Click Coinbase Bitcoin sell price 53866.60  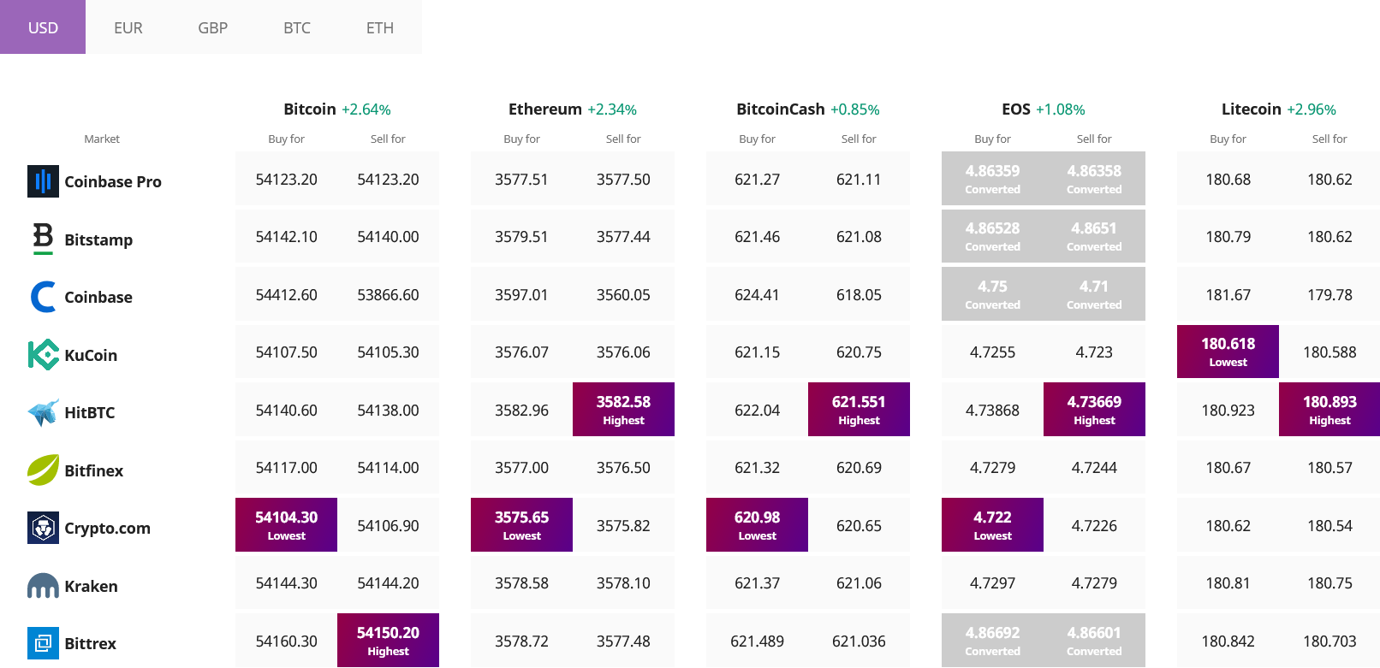[388, 294]
